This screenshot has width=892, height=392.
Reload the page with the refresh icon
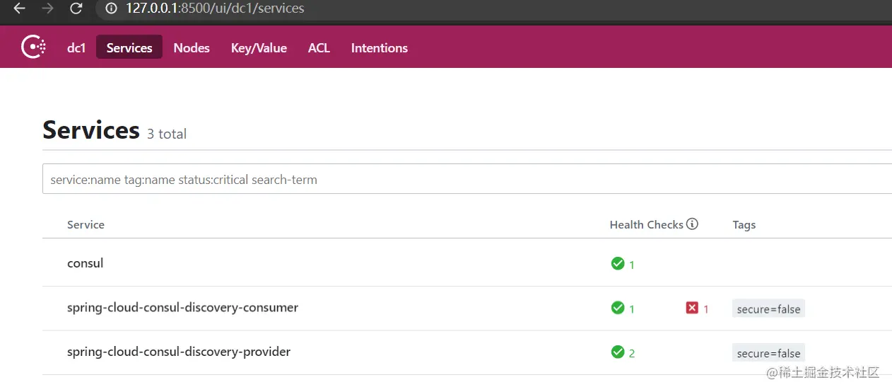(x=76, y=8)
